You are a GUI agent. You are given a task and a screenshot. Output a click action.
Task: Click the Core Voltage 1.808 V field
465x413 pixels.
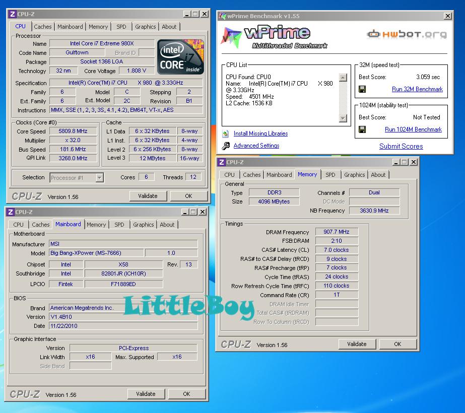click(137, 71)
